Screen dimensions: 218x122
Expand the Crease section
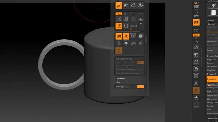click(210, 63)
